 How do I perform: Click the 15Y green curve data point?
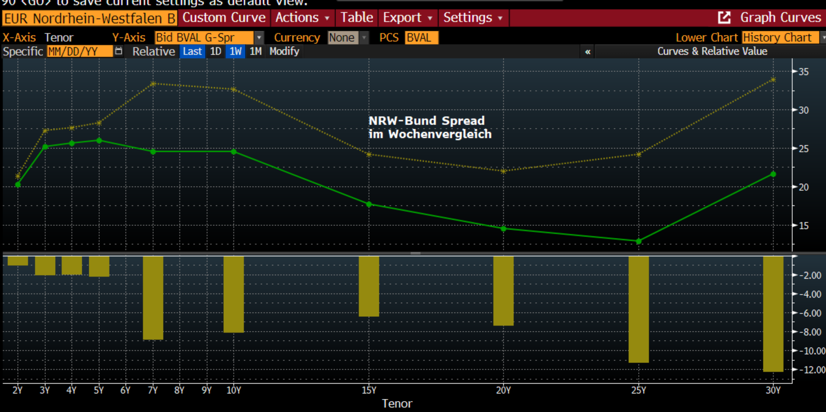tap(369, 204)
